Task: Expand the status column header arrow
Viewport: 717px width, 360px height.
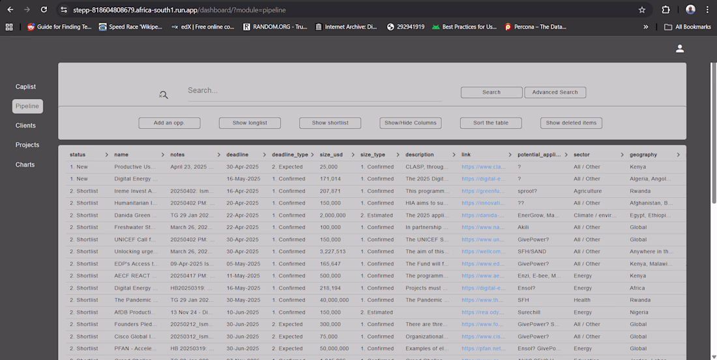Action: pos(107,155)
